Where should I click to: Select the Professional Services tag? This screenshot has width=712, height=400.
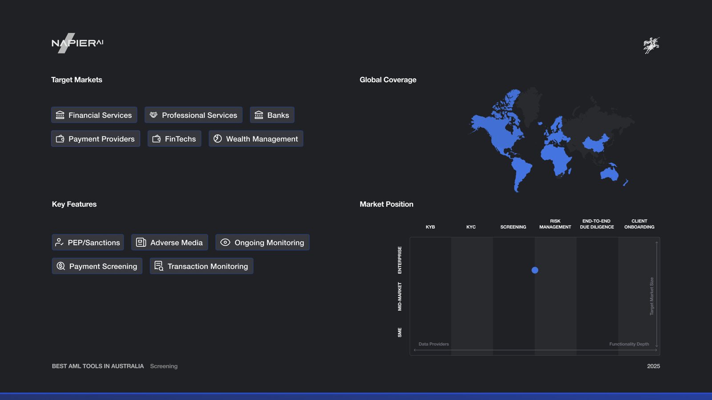click(194, 115)
